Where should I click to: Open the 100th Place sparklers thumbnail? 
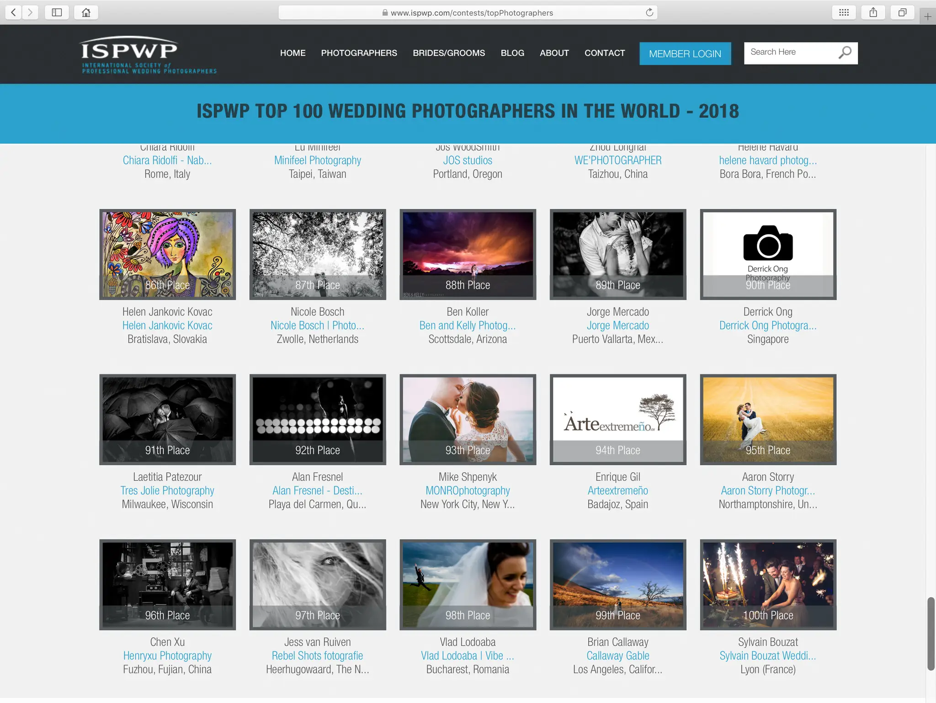click(x=768, y=585)
